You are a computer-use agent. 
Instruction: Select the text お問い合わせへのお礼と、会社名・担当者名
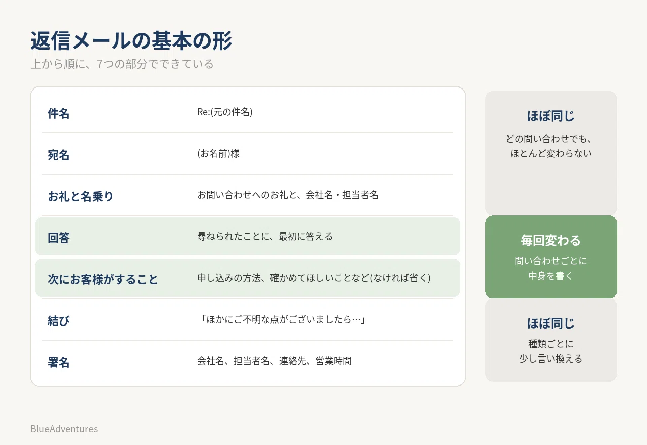[x=288, y=195]
